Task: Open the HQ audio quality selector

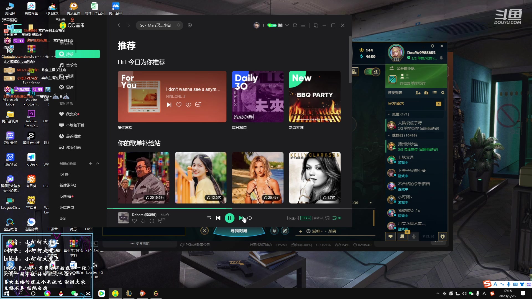Action: [306, 218]
